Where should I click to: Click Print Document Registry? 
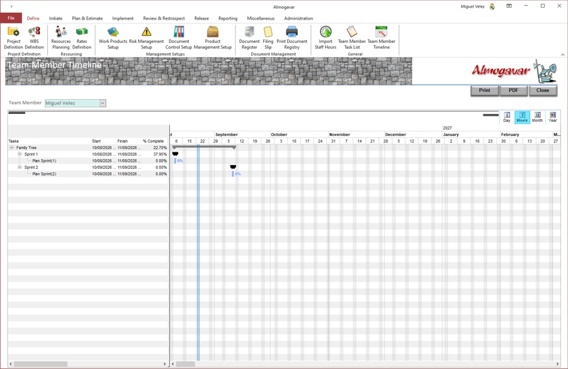[292, 38]
